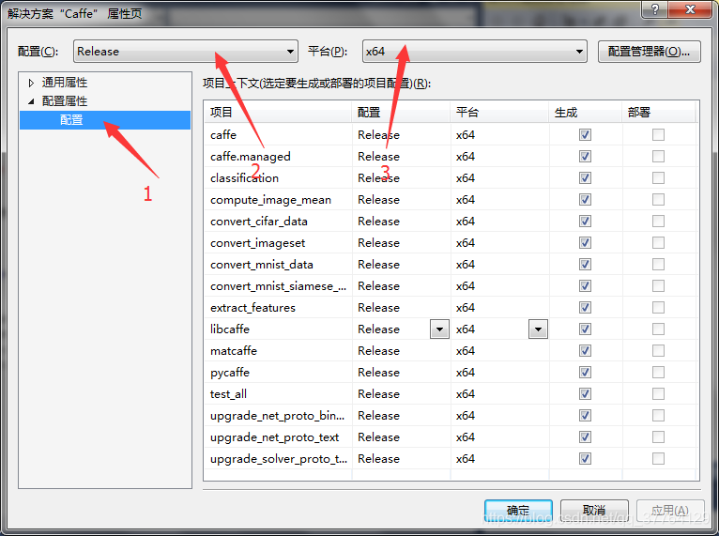Select the upgrade_solver_proto_t... project name

pos(279,459)
